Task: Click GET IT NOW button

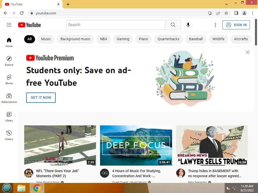Action: click(41, 98)
